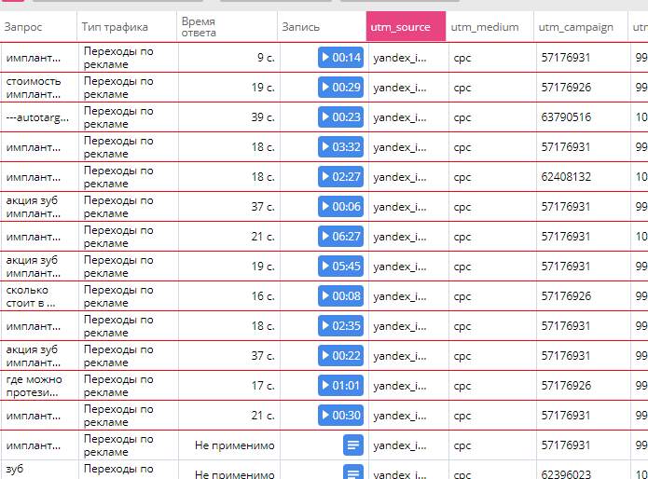648x479 pixels.
Task: Play the 06:27 call recording
Action: (x=340, y=236)
